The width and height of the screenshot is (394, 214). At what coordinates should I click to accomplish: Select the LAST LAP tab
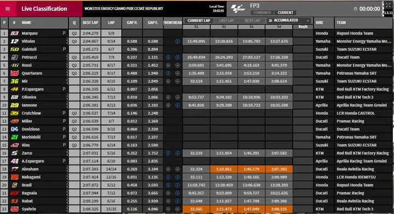pyautogui.click(x=227, y=21)
